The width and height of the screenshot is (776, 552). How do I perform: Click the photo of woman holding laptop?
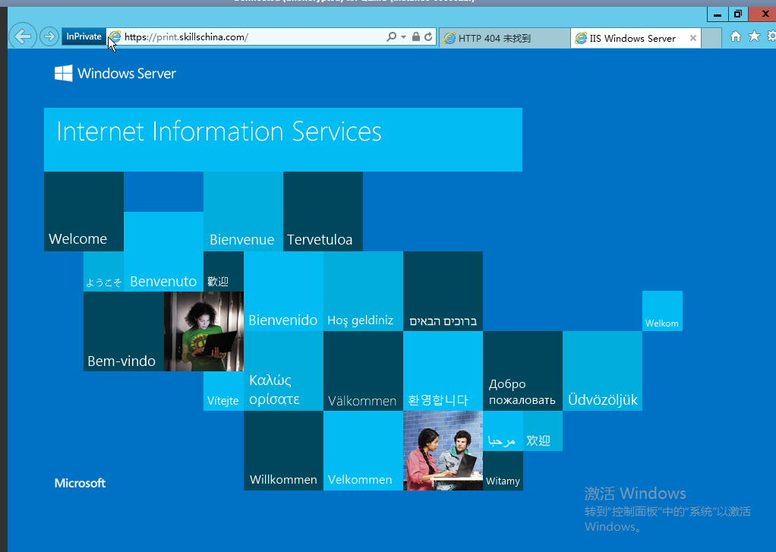[203, 331]
